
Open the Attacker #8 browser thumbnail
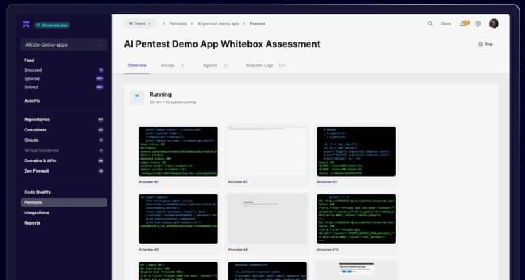pos(267,218)
